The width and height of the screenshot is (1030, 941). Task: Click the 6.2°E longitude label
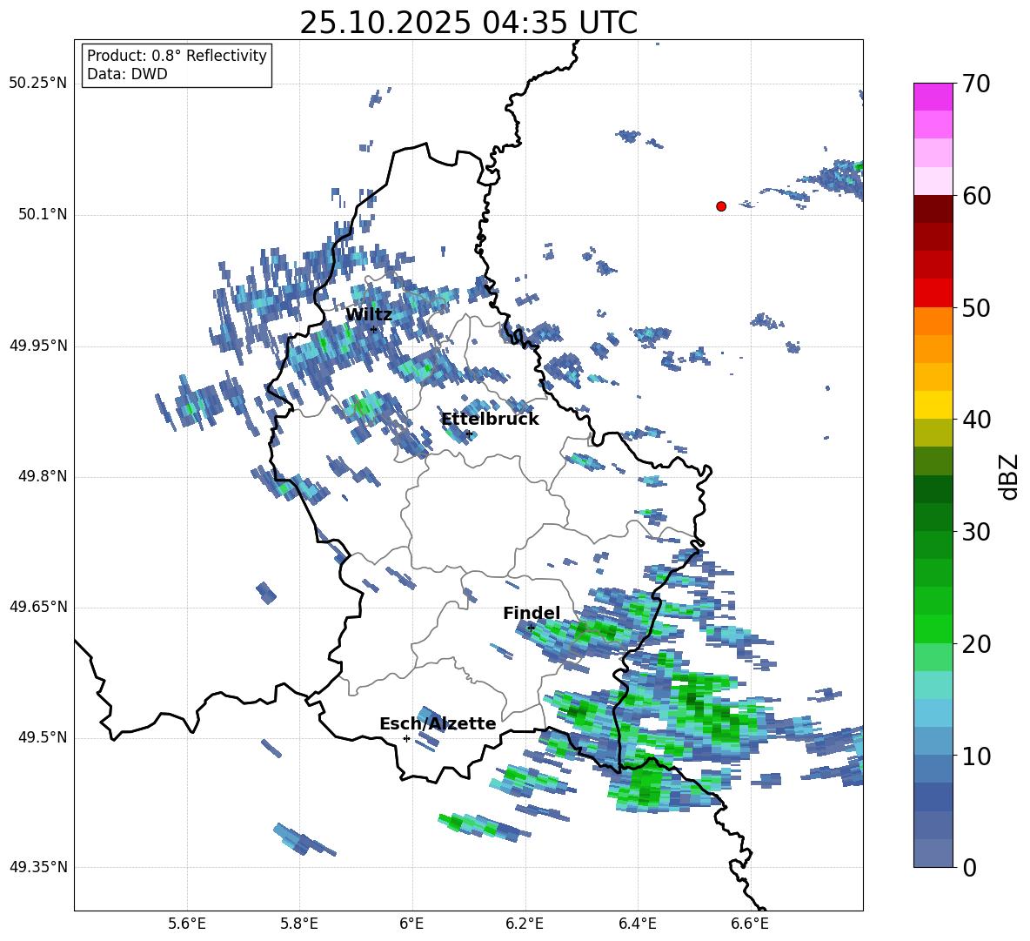525,924
